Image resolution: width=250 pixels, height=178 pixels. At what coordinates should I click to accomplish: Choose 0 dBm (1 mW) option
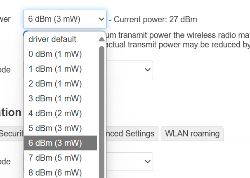[60, 54]
